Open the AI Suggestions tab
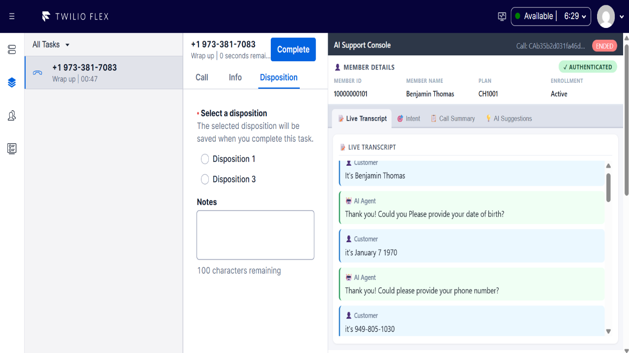The image size is (629, 353). (509, 119)
